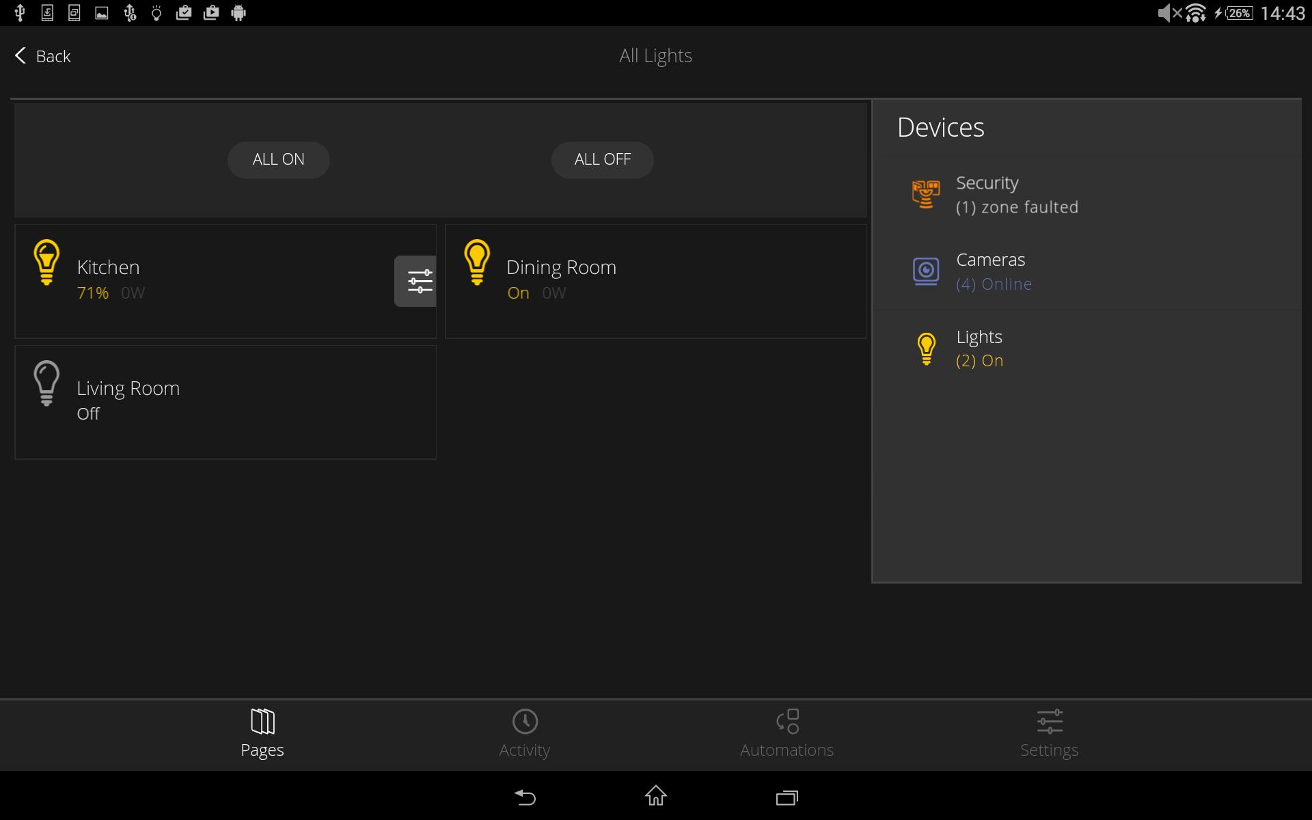Open the Lights device bulb icon

tap(926, 348)
